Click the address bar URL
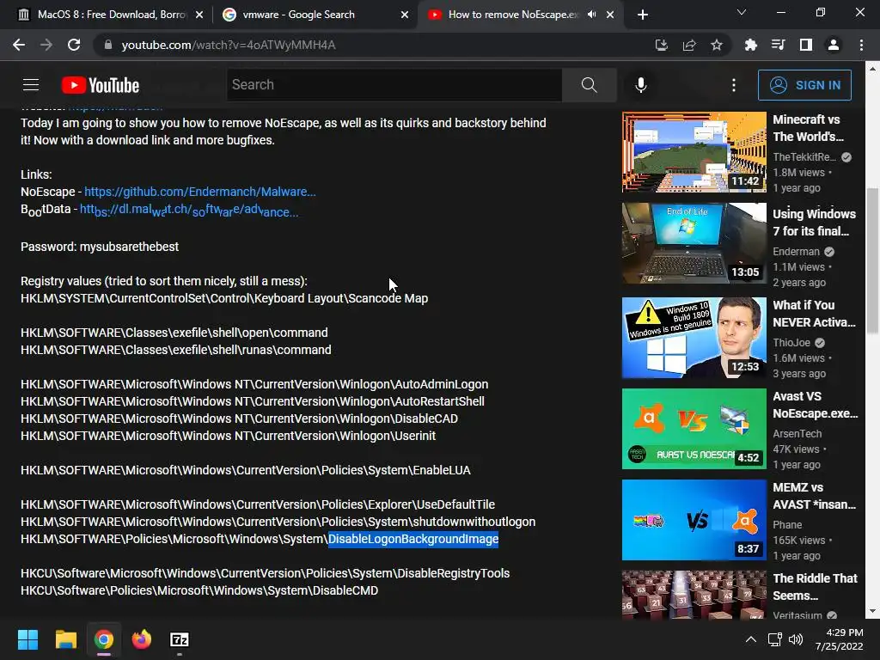The width and height of the screenshot is (880, 660). click(229, 45)
